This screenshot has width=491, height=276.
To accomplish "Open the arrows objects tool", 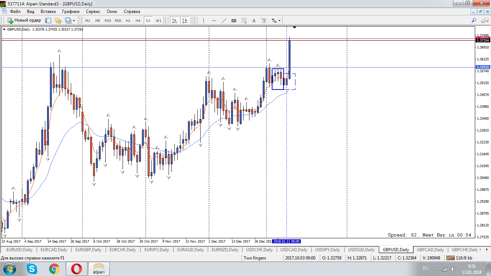I will [274, 20].
